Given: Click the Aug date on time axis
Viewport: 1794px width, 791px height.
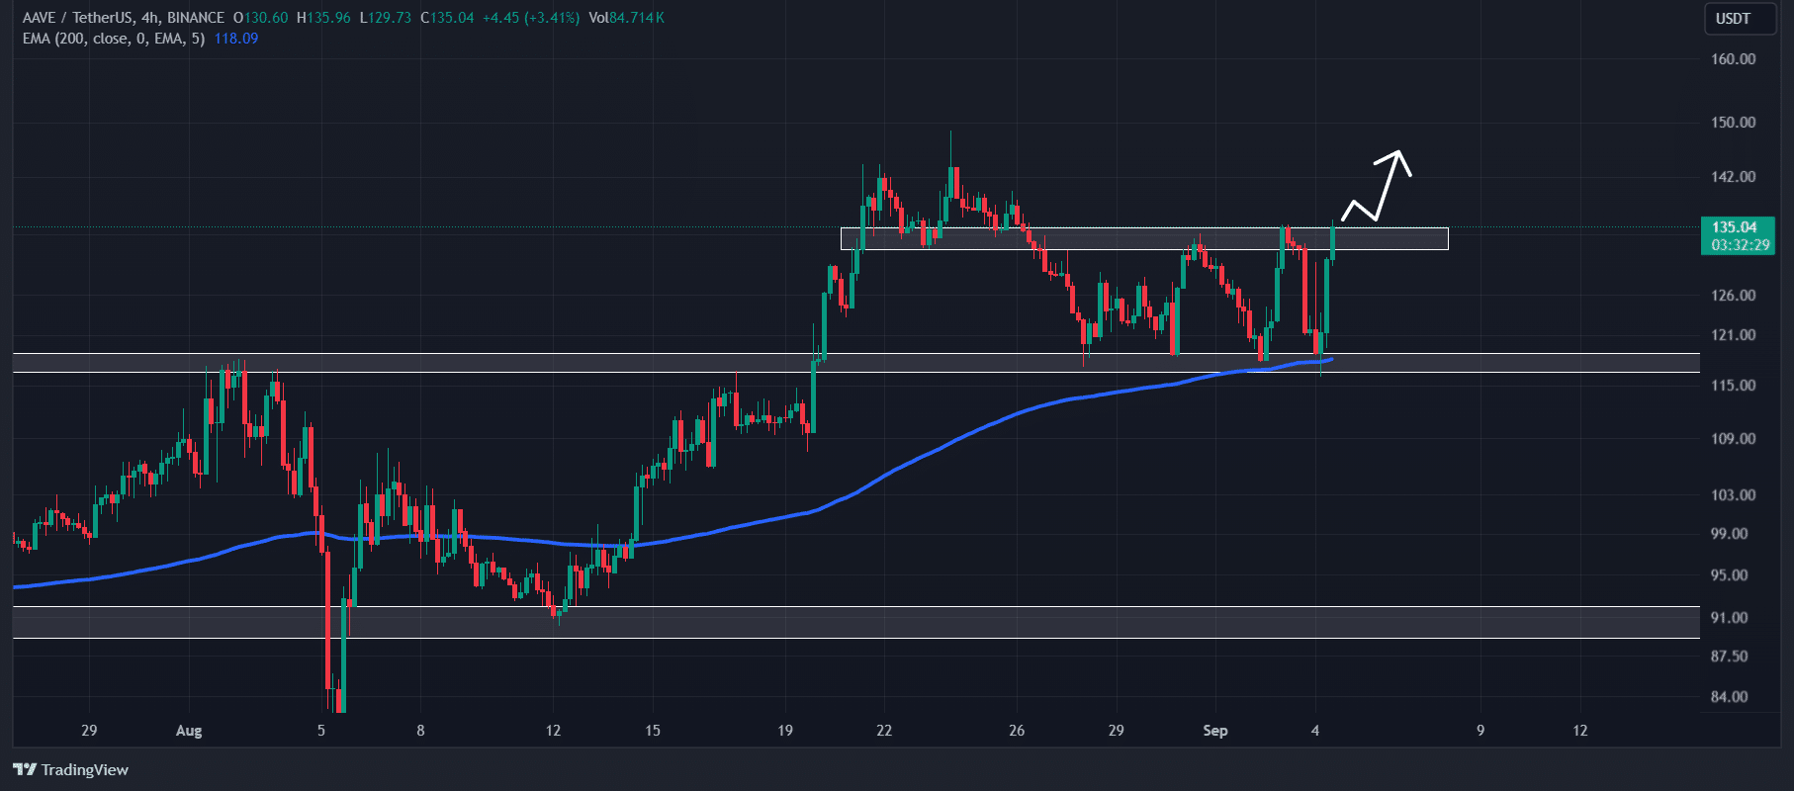Looking at the screenshot, I should [189, 731].
